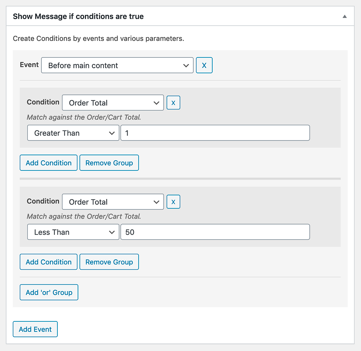Viewport: 361px width, 351px height.
Task: Click the value field containing 1
Action: coord(215,133)
